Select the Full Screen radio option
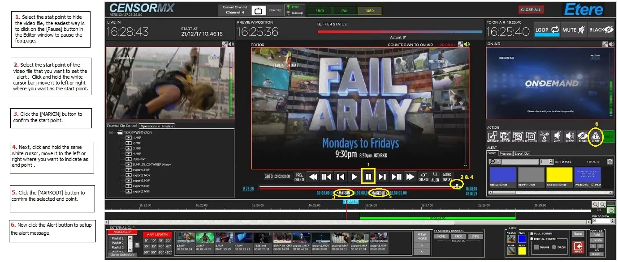Image resolution: width=618 pixels, height=262 pixels. tap(532, 233)
